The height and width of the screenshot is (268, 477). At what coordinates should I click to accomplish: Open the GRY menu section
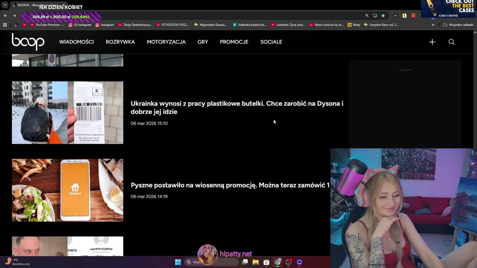[203, 42]
